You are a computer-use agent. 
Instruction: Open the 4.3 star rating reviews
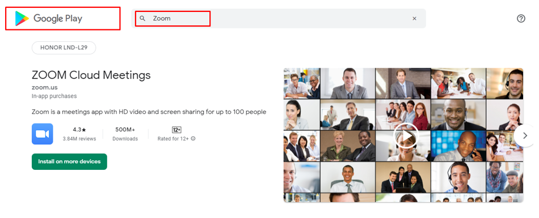tap(79, 134)
